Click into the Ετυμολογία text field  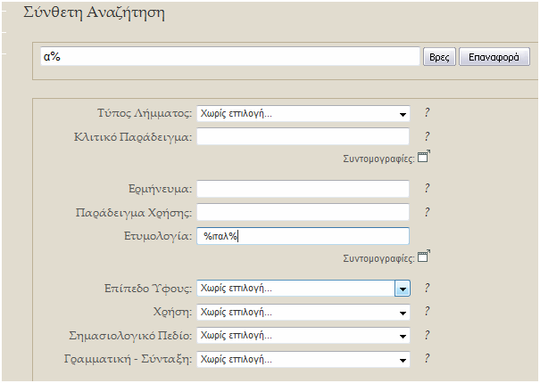pos(303,236)
